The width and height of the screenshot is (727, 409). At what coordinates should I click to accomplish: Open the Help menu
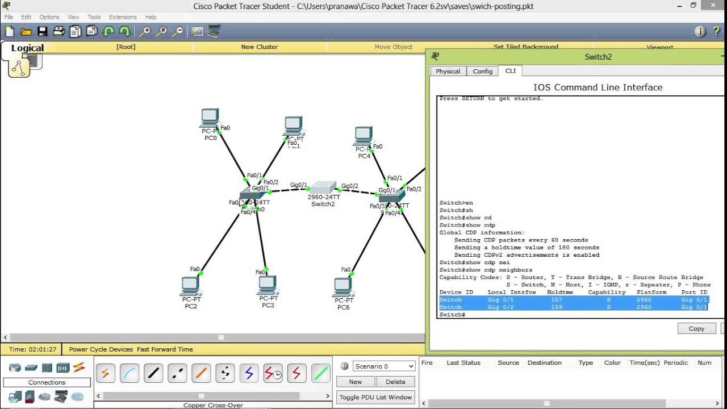tap(151, 17)
